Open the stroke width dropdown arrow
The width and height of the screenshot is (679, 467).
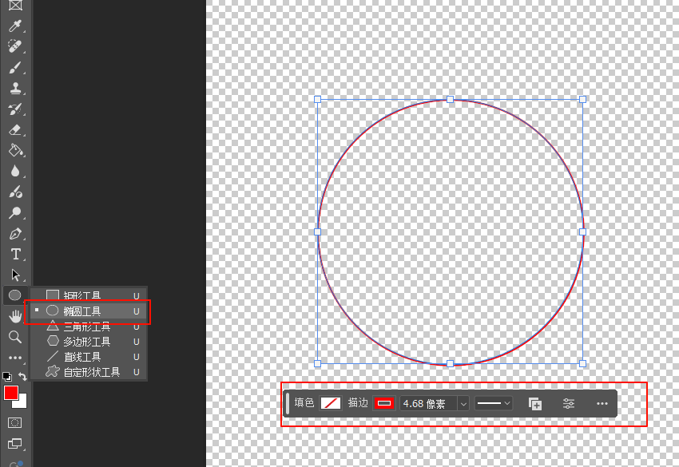(x=463, y=404)
